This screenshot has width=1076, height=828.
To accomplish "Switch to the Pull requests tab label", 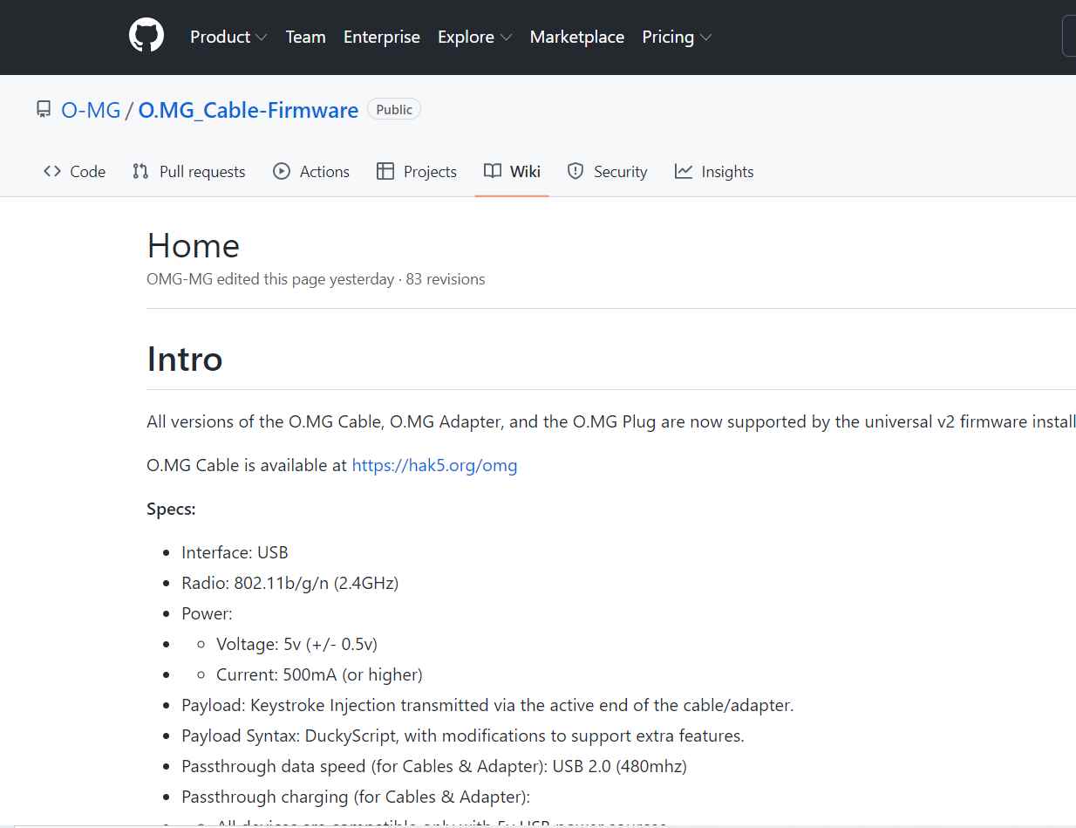I will click(x=202, y=172).
